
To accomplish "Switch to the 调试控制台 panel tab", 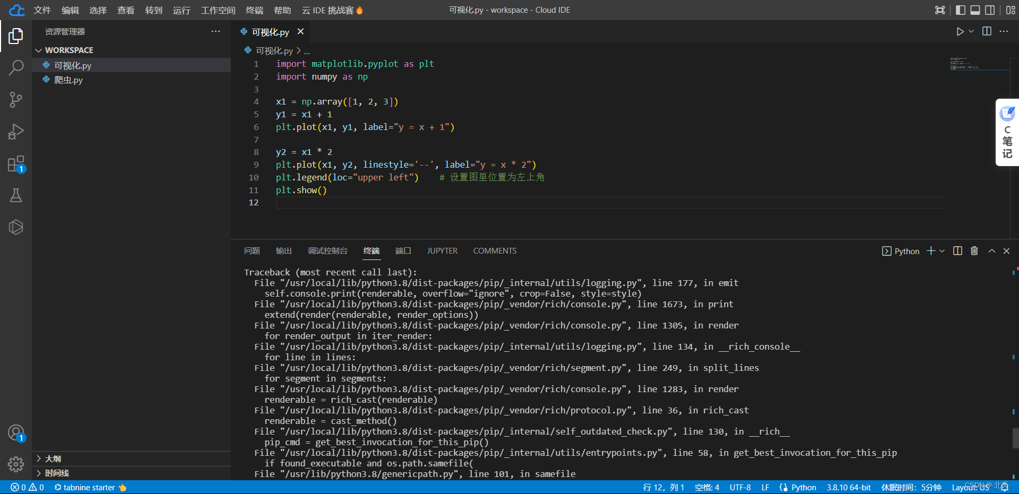I will pyautogui.click(x=327, y=251).
